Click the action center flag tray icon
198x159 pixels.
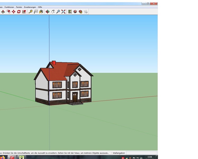click(x=134, y=158)
